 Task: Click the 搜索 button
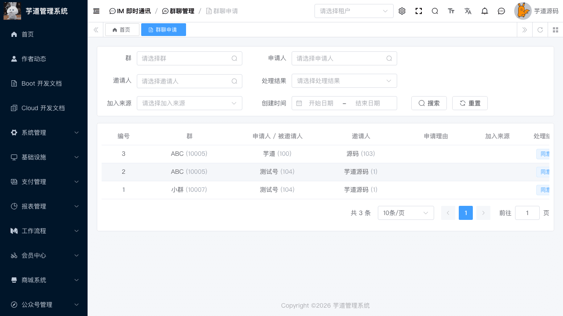(x=429, y=103)
